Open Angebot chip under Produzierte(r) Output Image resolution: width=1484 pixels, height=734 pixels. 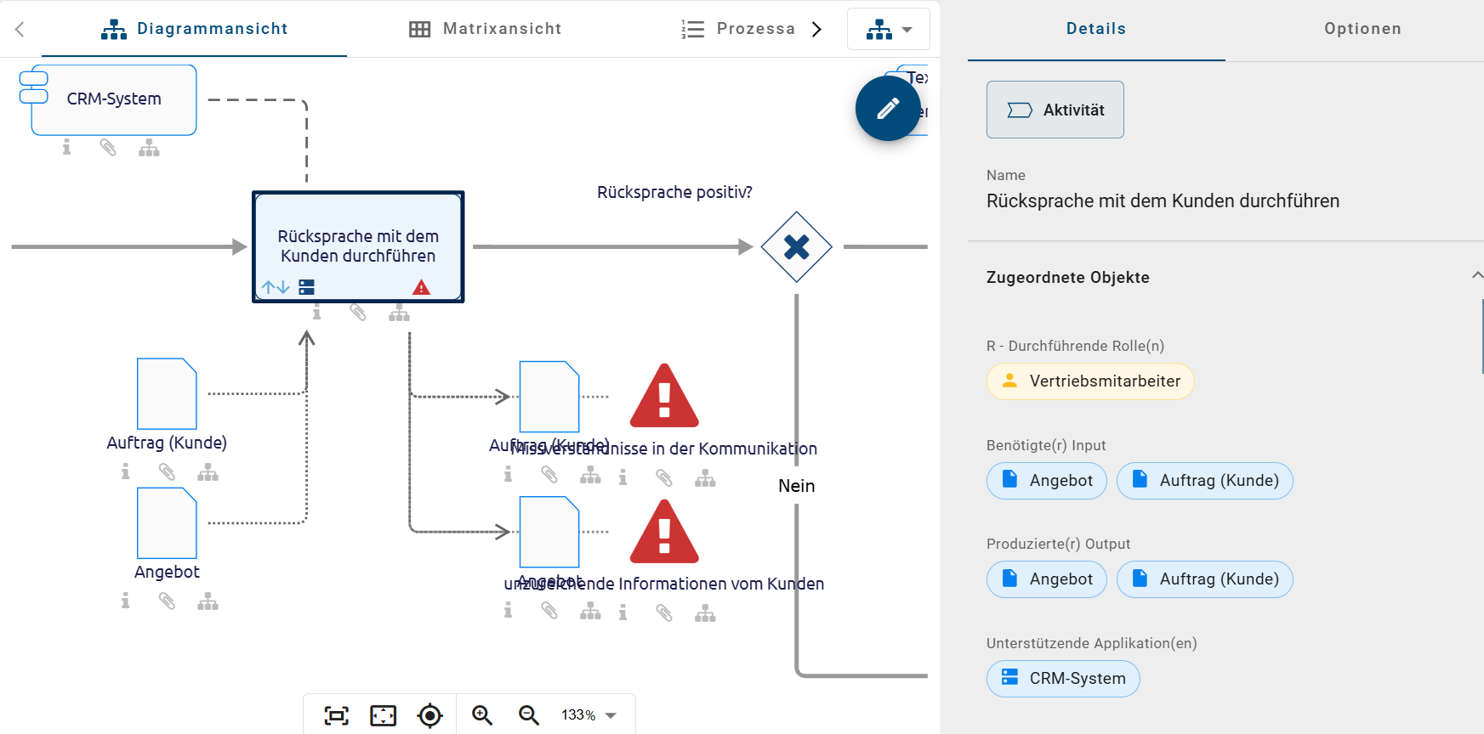pos(1047,579)
